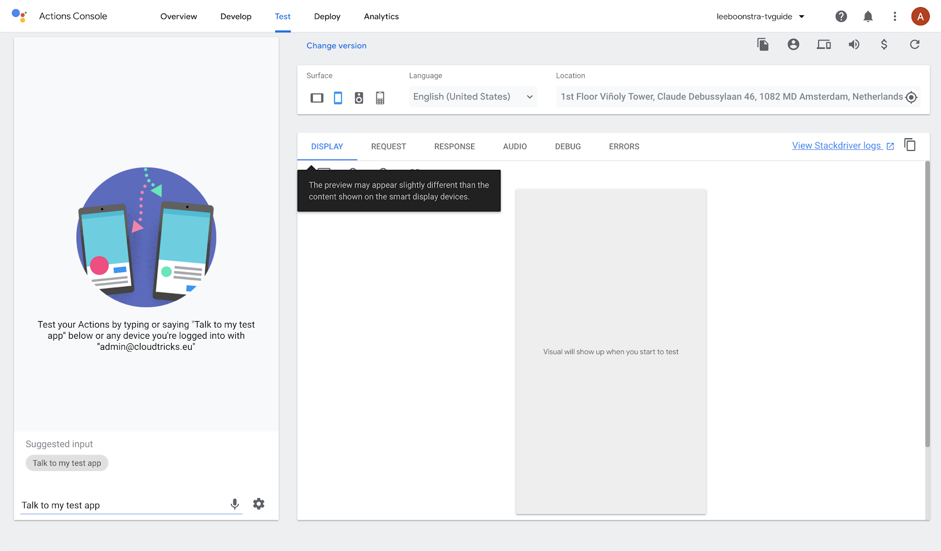Viewport: 941px width, 551px height.
Task: Open the leeboonstra-tvguide project dropdown
Action: tap(760, 16)
